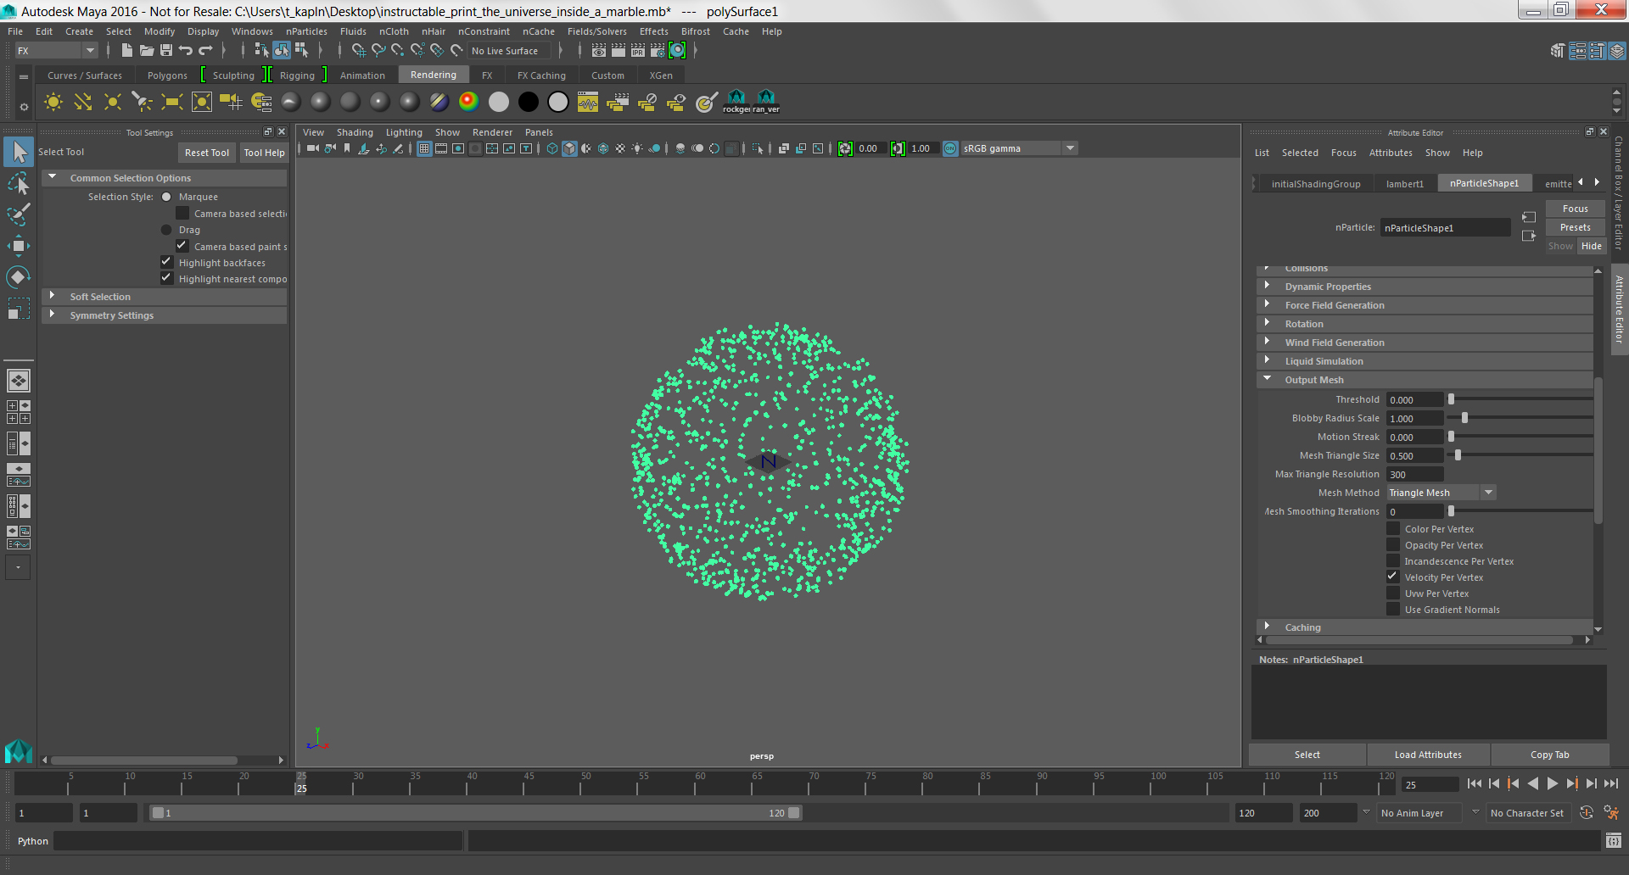Open the nParticles menu
Image resolution: width=1629 pixels, height=875 pixels.
(x=306, y=31)
